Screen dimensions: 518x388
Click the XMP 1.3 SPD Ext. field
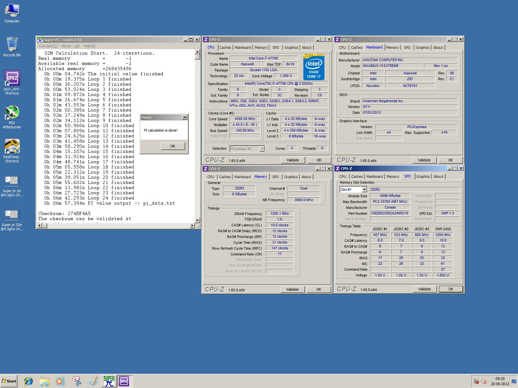click(447, 213)
